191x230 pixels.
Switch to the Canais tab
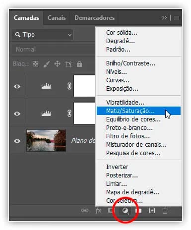tap(57, 18)
